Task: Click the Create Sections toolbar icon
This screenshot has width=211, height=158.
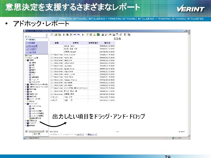Action: click(117, 35)
